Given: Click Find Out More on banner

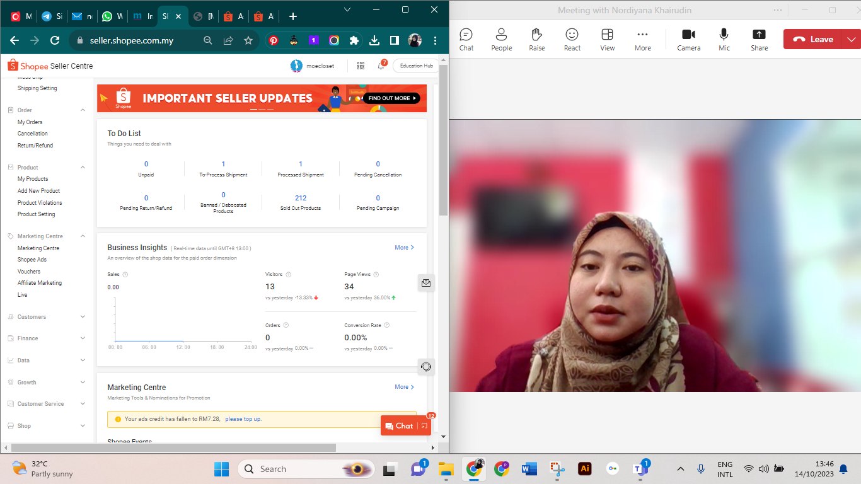Looking at the screenshot, I should click(391, 98).
